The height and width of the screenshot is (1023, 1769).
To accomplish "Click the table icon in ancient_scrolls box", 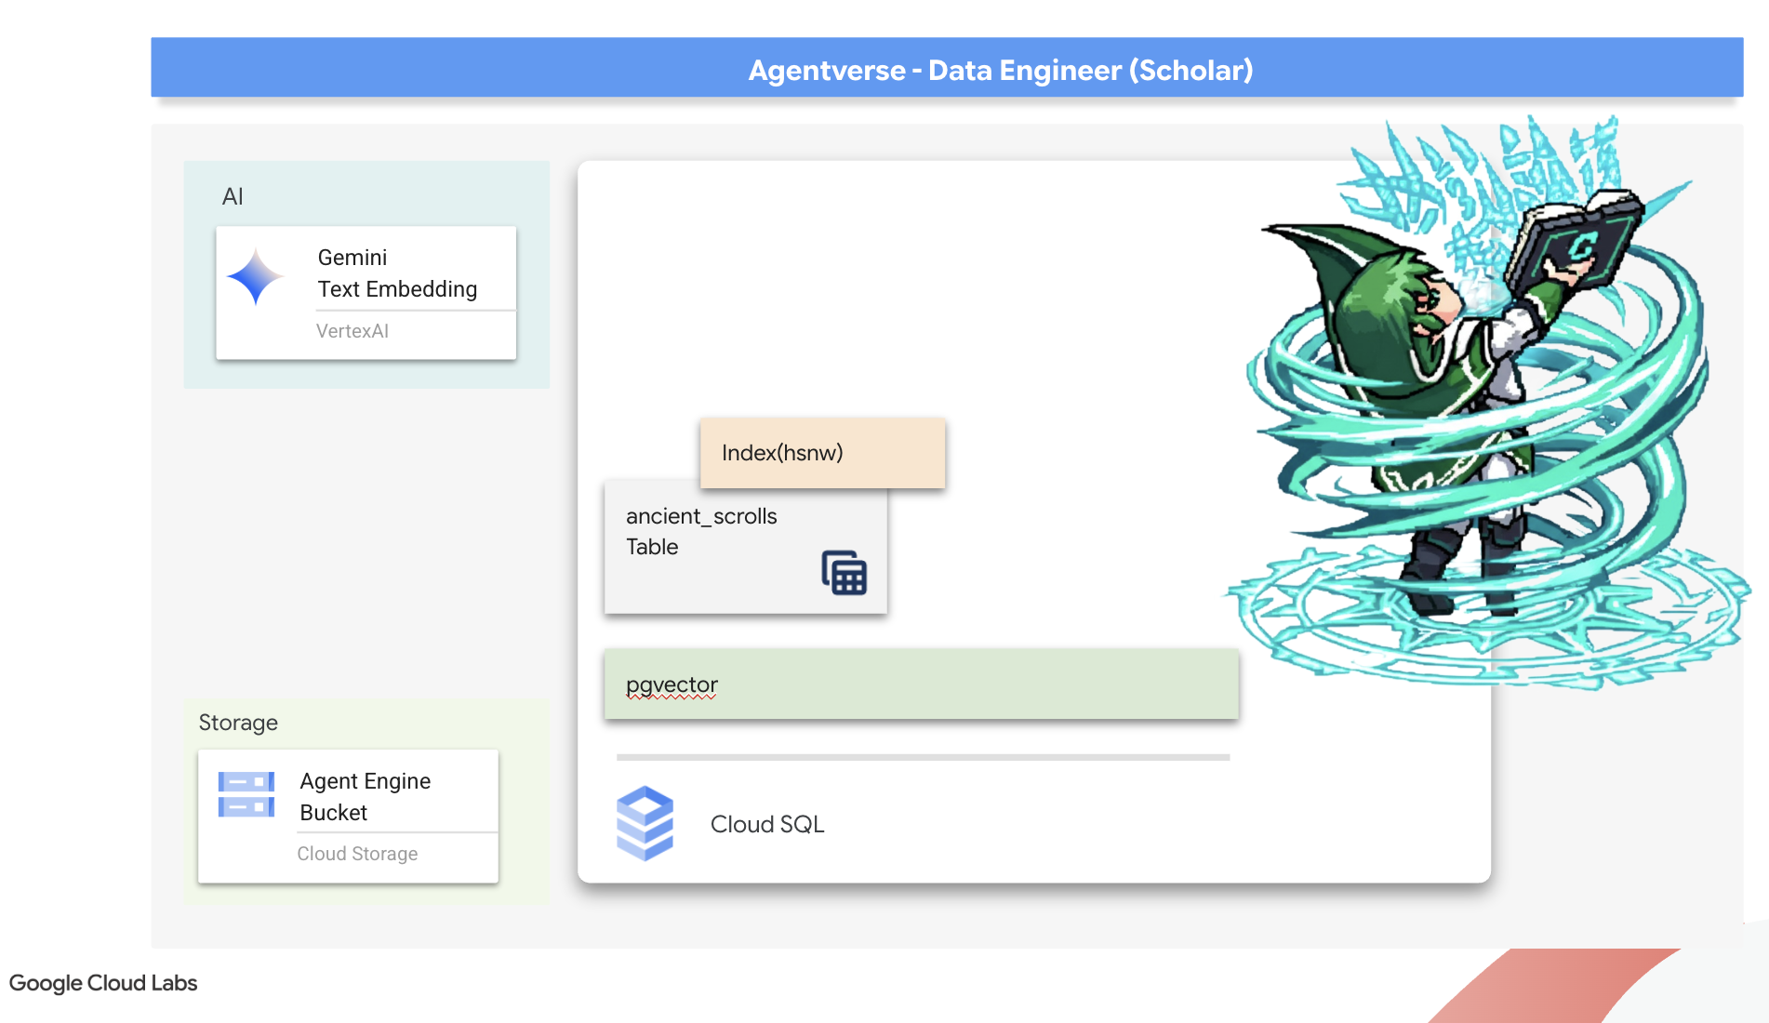I will pyautogui.click(x=844, y=572).
